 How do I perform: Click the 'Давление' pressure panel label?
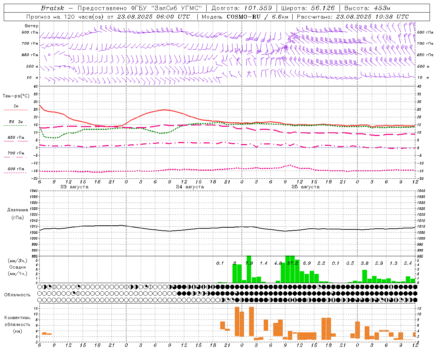point(18,210)
